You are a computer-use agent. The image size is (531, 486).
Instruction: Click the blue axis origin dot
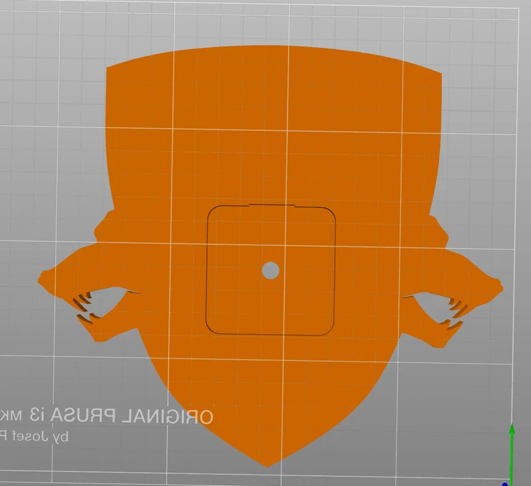pos(504,484)
